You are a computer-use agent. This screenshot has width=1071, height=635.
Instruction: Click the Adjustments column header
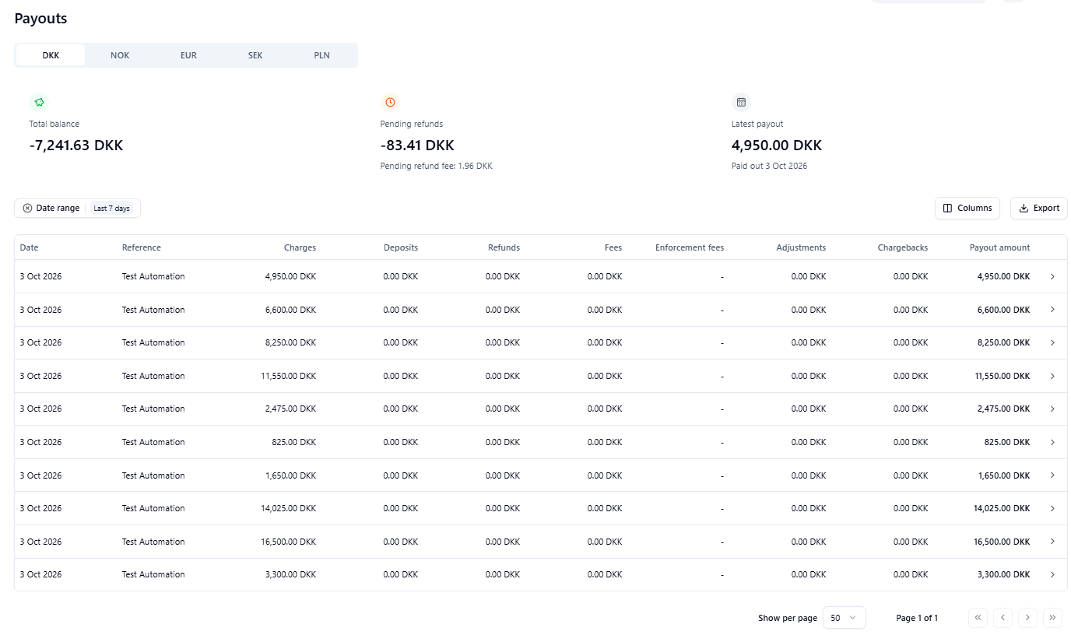801,247
